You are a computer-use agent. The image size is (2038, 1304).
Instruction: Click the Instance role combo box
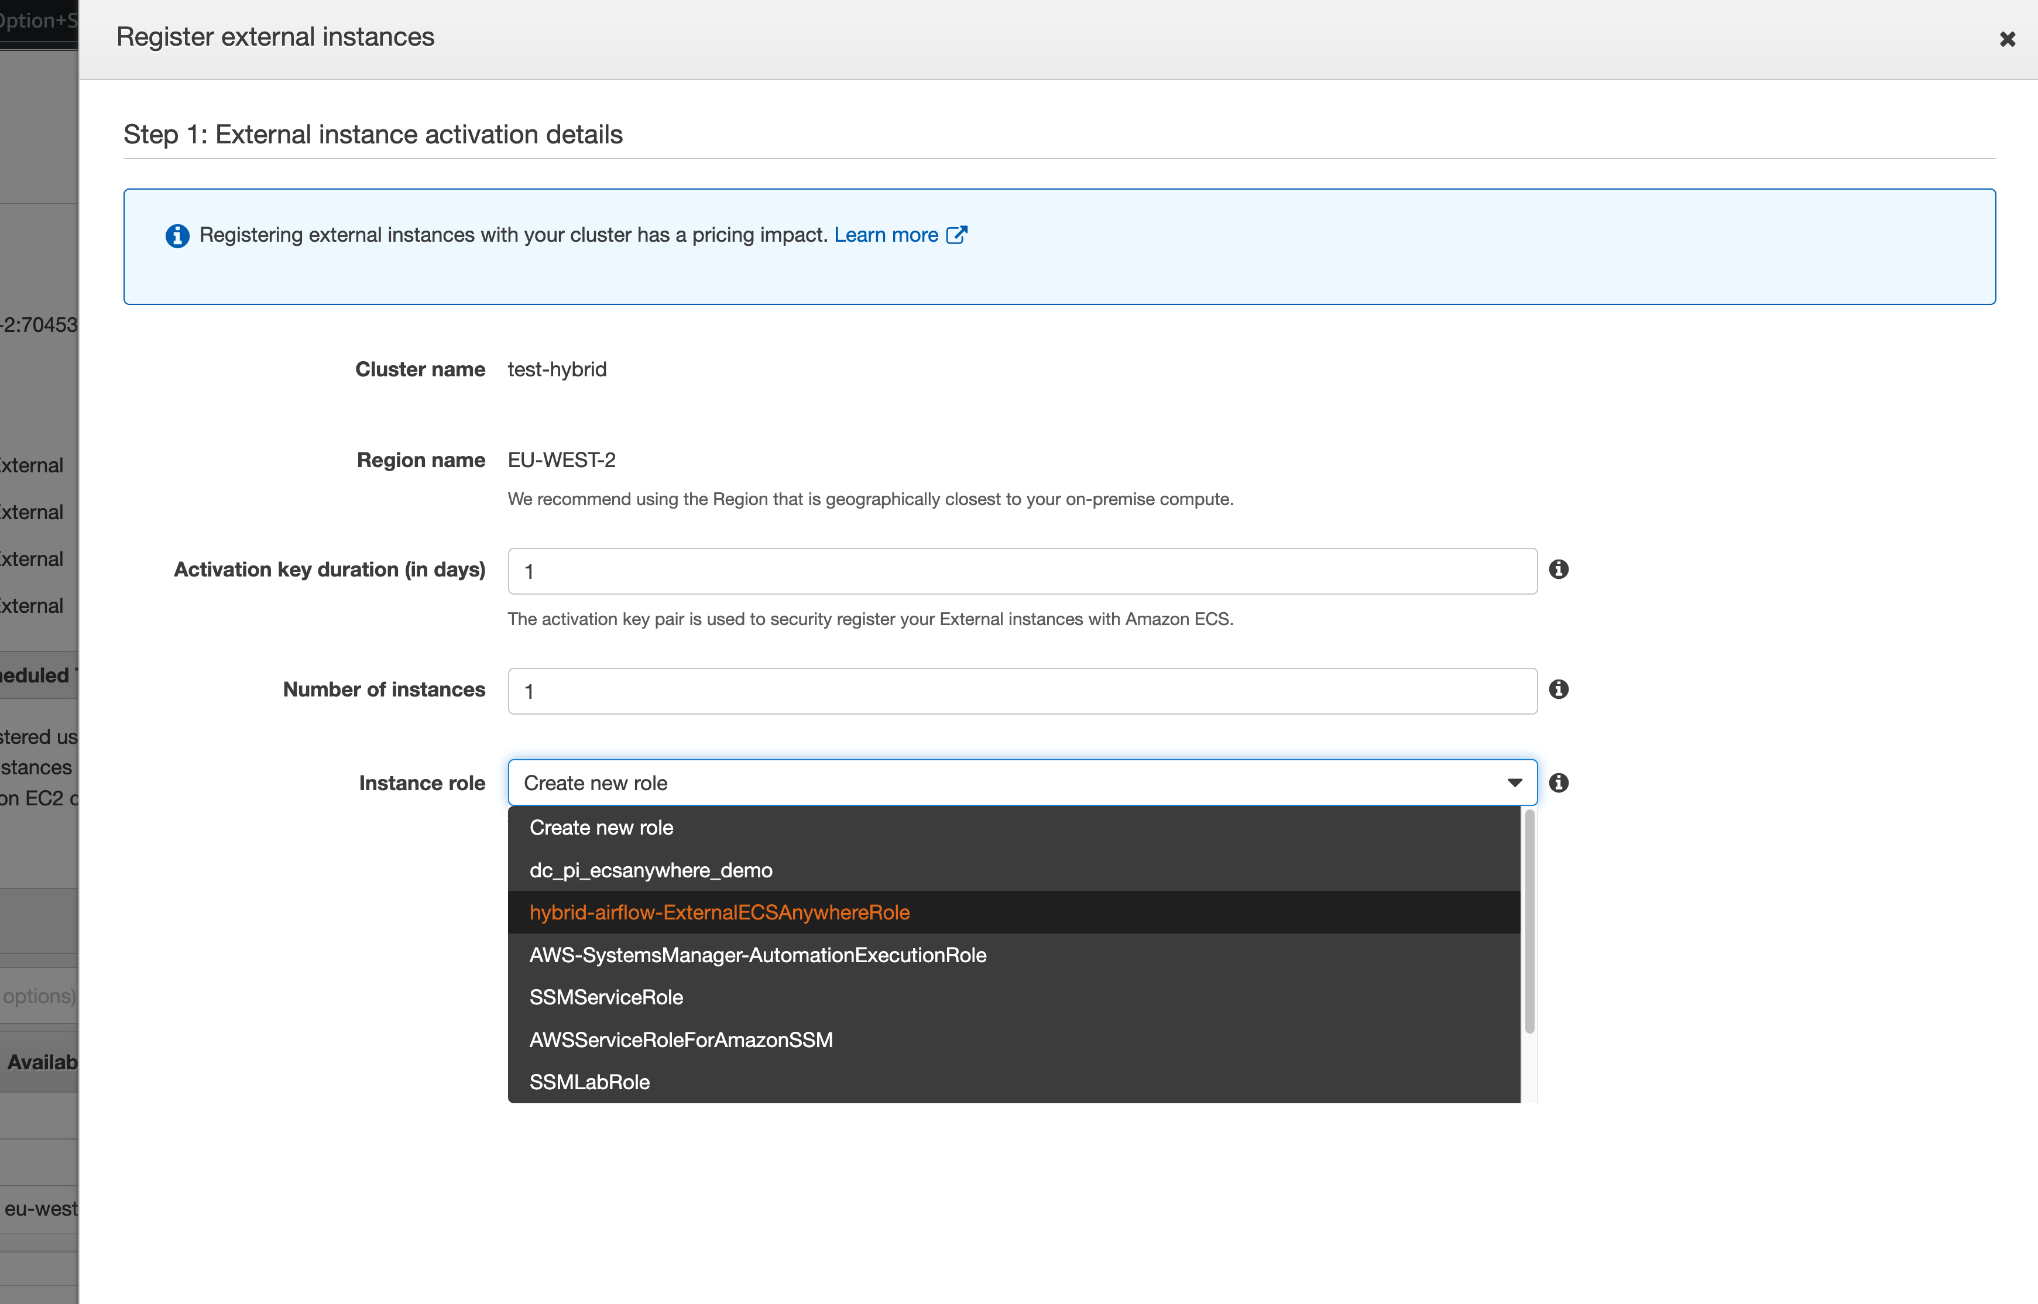click(x=1007, y=783)
